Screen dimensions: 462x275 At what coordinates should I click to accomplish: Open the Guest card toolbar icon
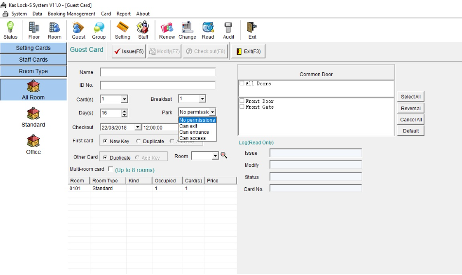click(78, 30)
